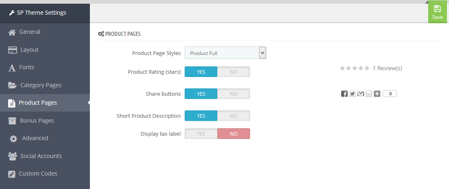The width and height of the screenshot is (449, 189).
Task: Open the Product Pages menu item
Action: coord(45,103)
